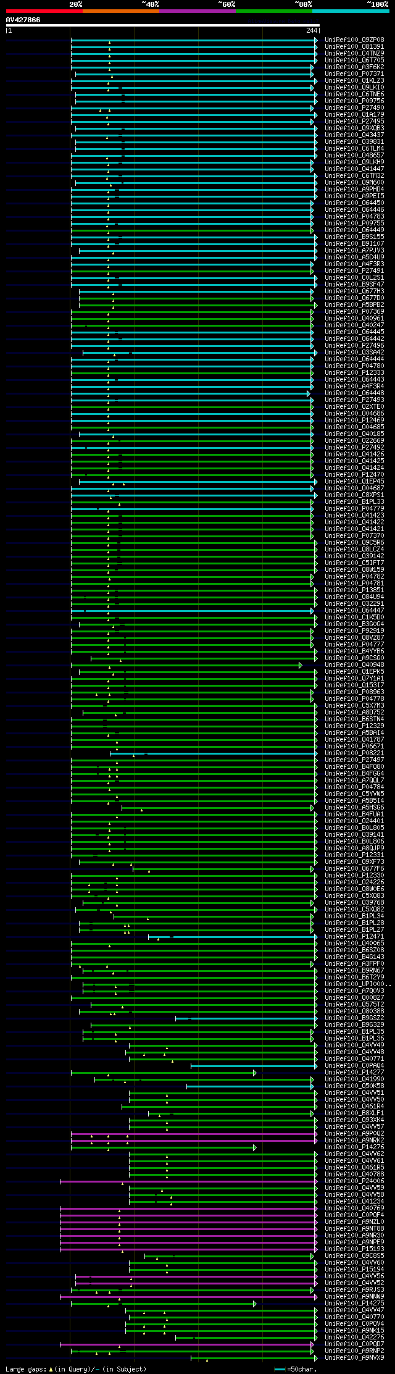Viewport: 395px width, 1374px height.
Task: Select label UniRef100_Q41447
Action: (x=354, y=169)
